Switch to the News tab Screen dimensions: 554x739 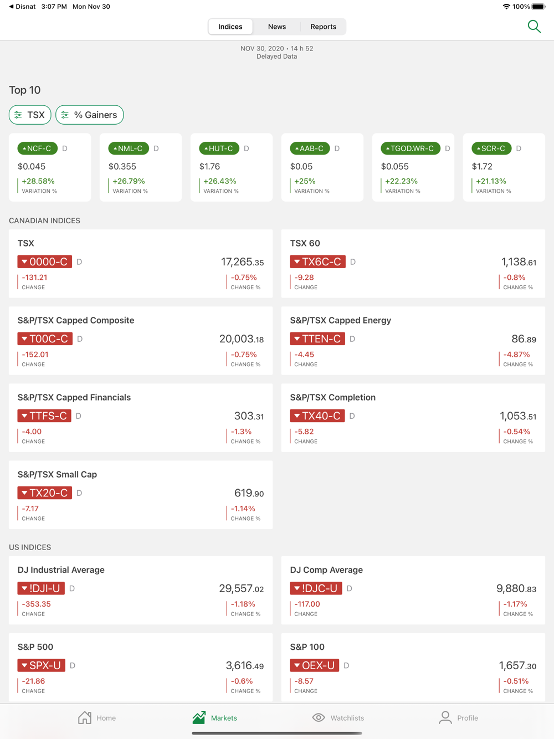point(277,27)
